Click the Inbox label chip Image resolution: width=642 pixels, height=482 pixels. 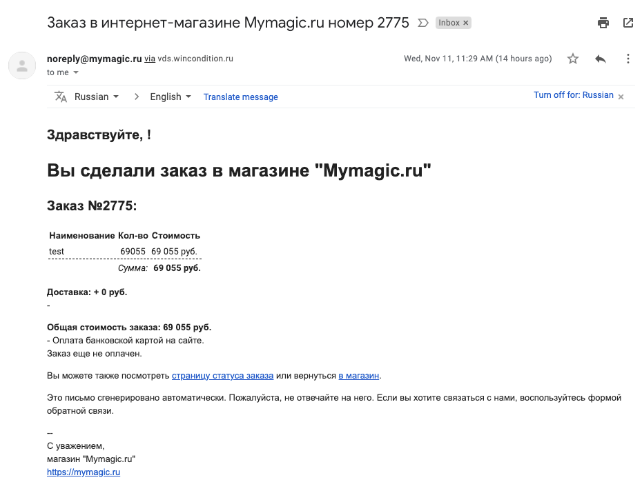(x=450, y=22)
